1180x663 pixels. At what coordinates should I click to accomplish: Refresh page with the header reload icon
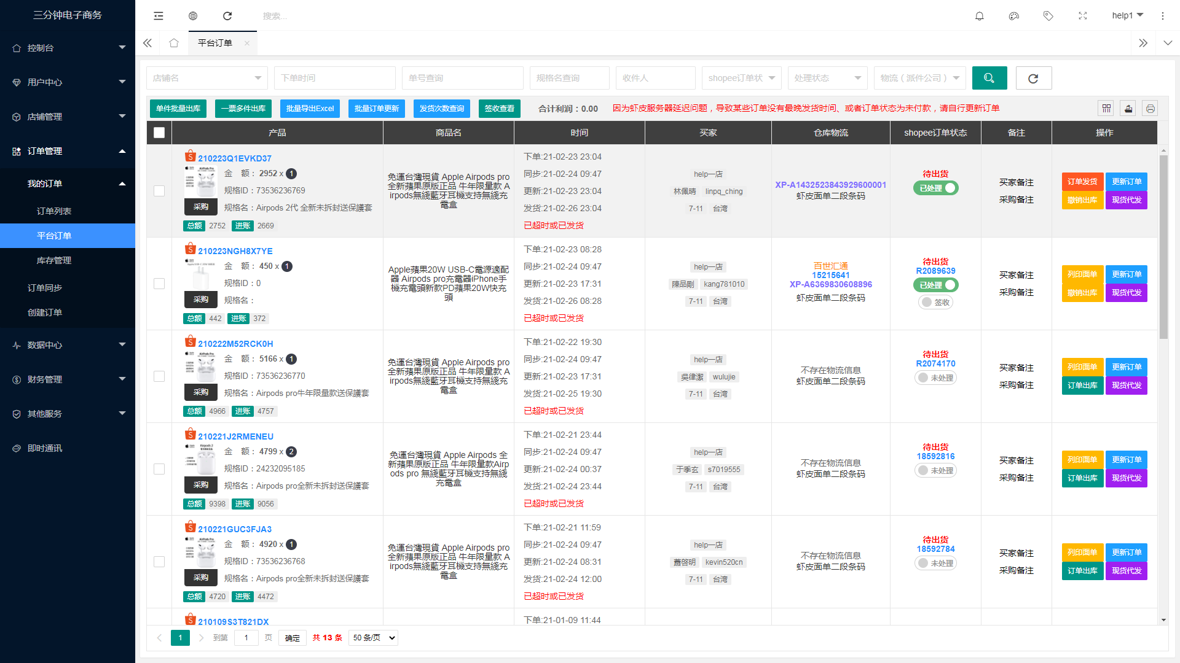click(227, 16)
